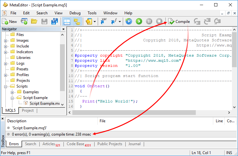This screenshot has width=238, height=156.
Task: Click the 'var' list names icon
Action: point(104,21)
